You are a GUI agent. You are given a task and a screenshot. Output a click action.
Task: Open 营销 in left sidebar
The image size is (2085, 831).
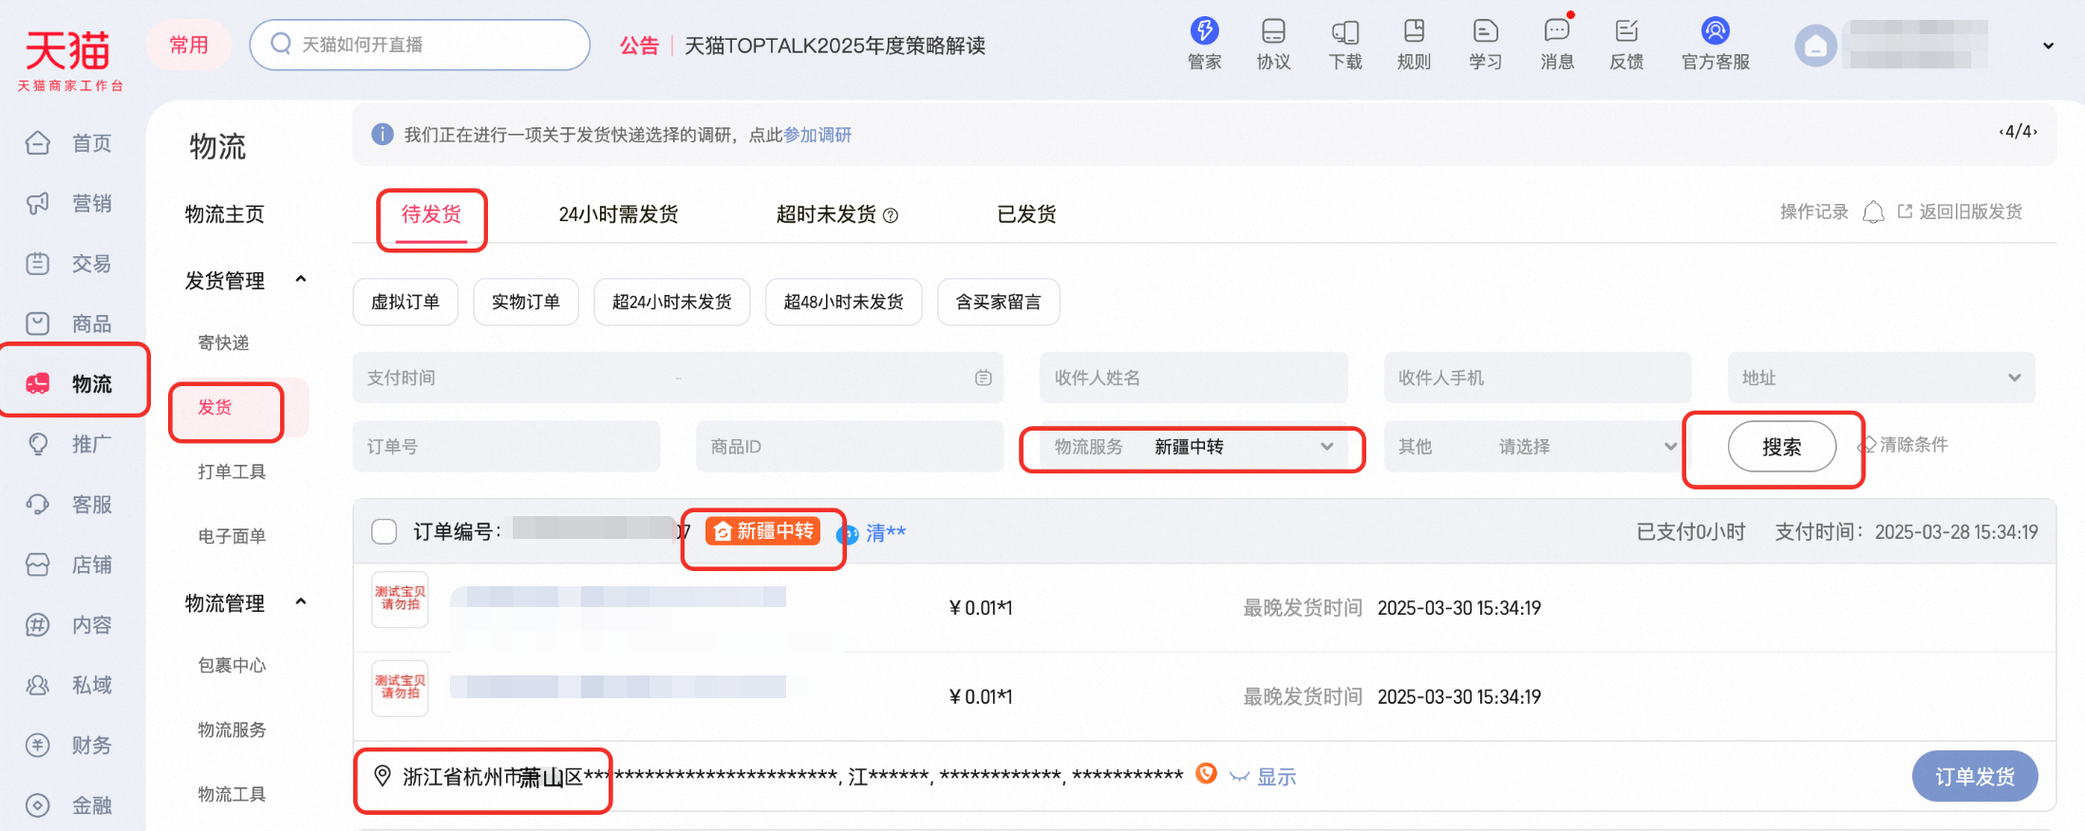[69, 203]
